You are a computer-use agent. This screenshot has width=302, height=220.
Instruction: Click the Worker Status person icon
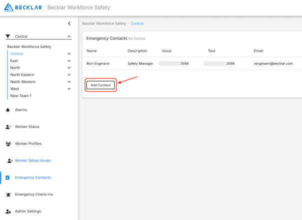(x=8, y=127)
